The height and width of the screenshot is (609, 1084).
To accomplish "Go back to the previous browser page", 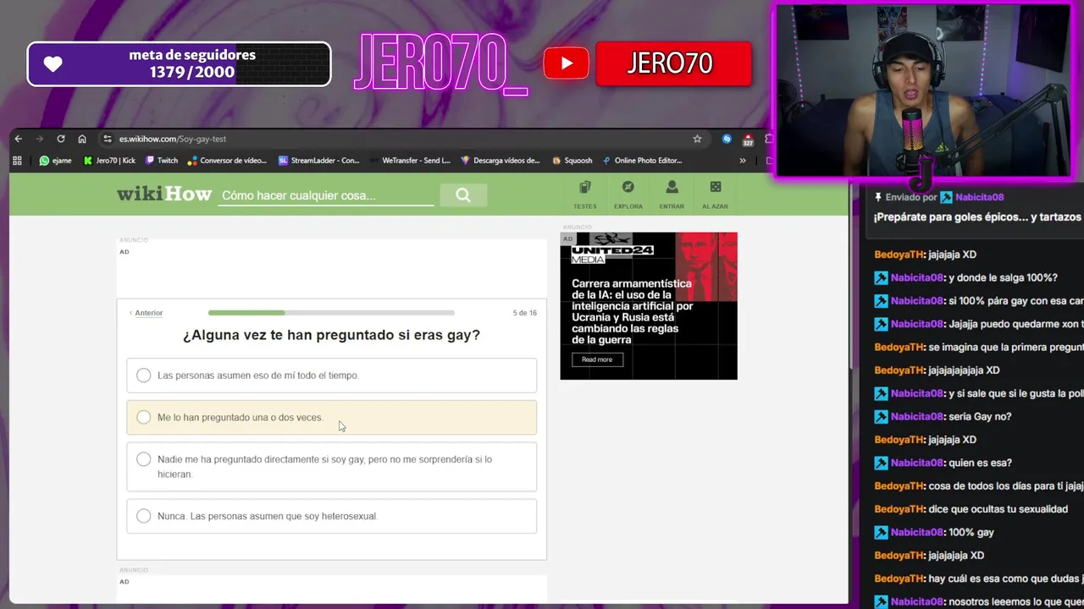I will coord(19,139).
